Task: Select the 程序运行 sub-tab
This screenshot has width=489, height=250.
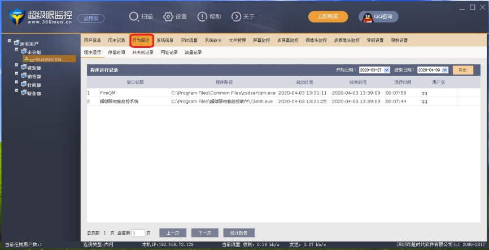Action: (92, 52)
